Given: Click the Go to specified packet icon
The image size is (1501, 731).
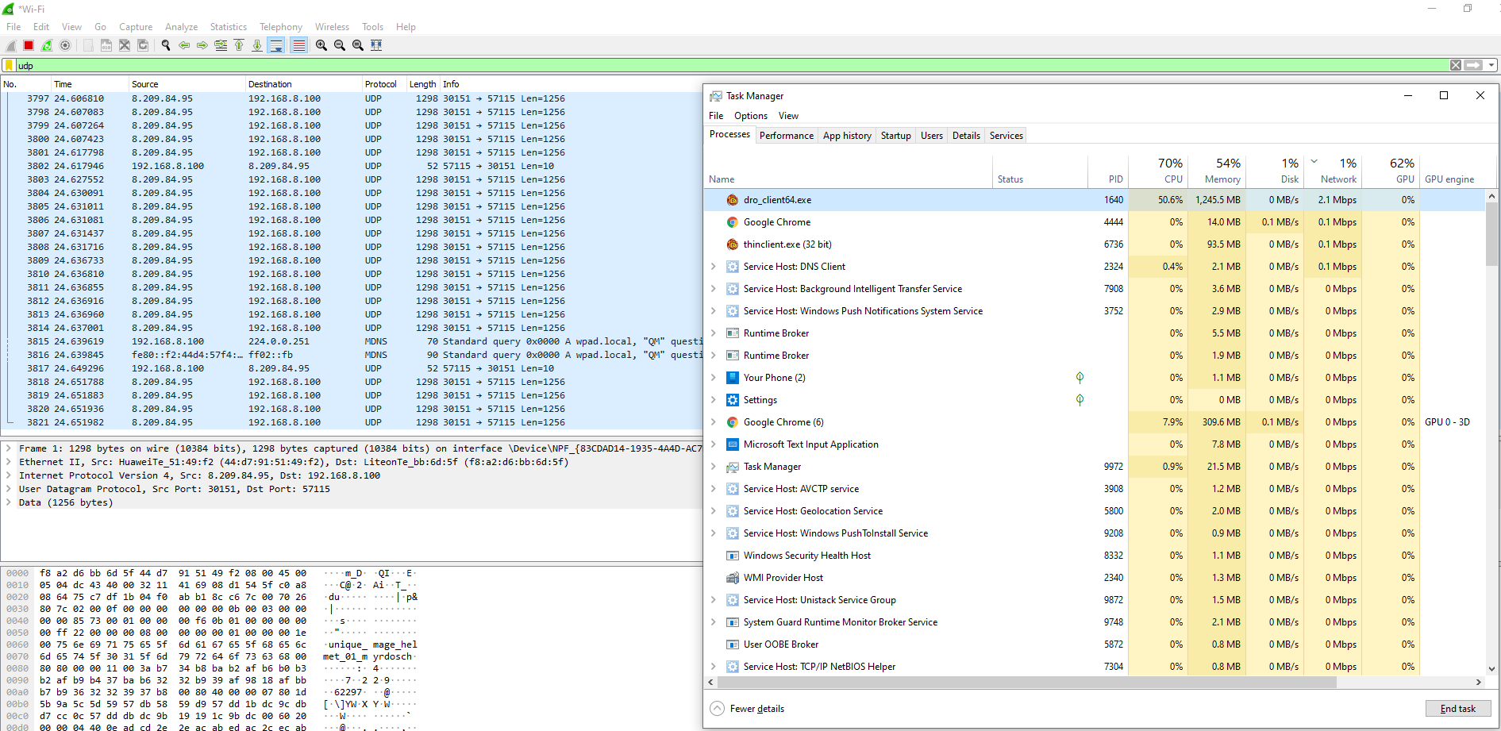Looking at the screenshot, I should [221, 45].
